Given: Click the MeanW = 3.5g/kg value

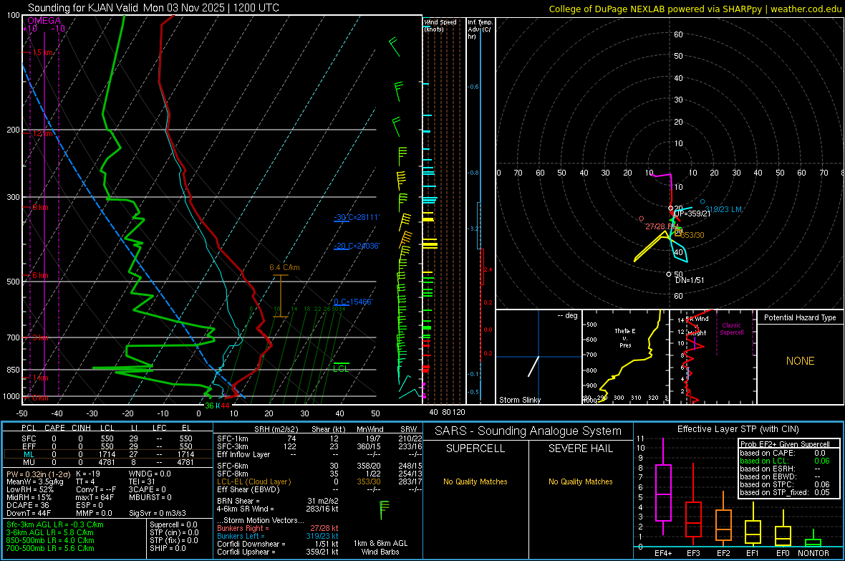Looking at the screenshot, I should point(35,481).
